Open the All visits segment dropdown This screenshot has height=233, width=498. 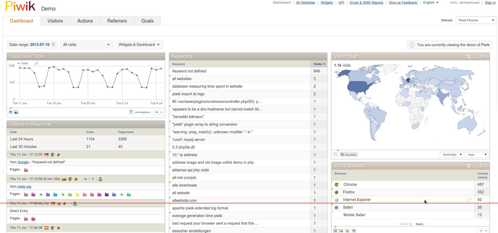(x=87, y=45)
